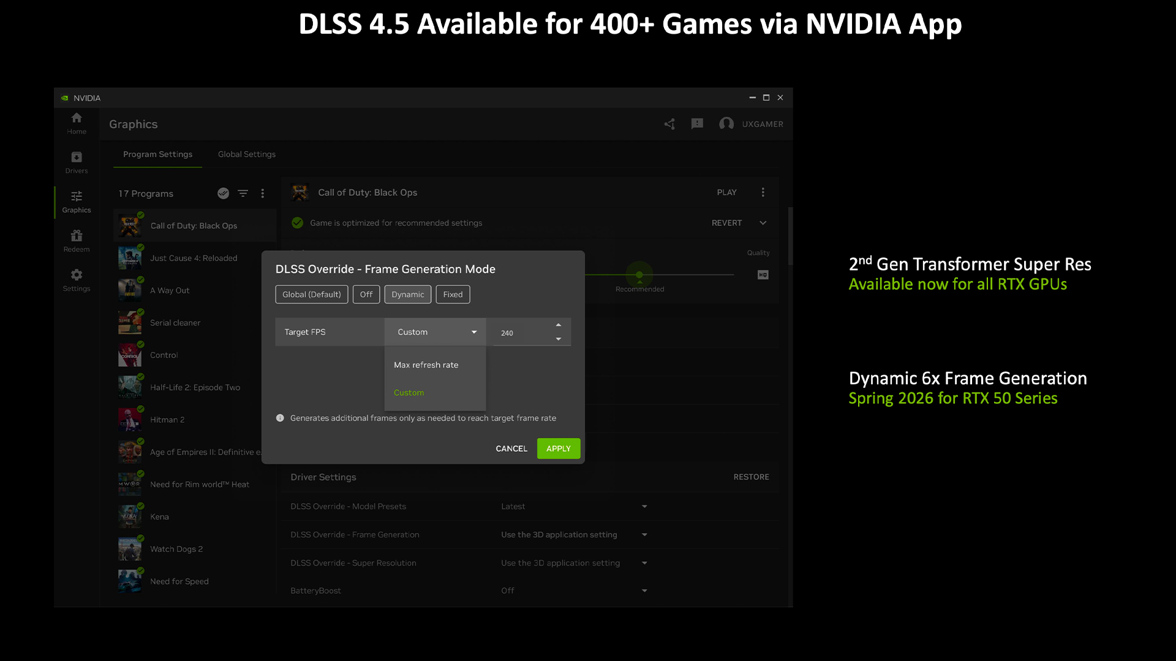
Task: Select Max refresh rate from the dropdown
Action: (x=426, y=365)
